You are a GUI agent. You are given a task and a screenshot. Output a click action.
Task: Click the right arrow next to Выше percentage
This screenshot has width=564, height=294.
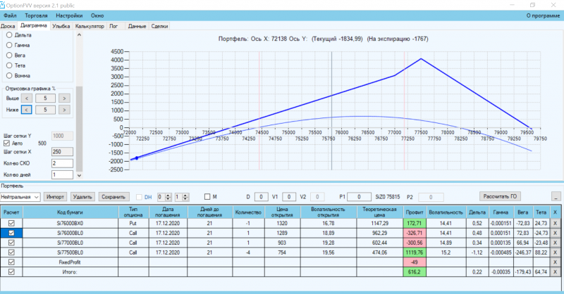[64, 98]
